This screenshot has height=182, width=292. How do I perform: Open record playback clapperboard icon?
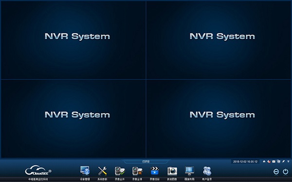(x=155, y=171)
